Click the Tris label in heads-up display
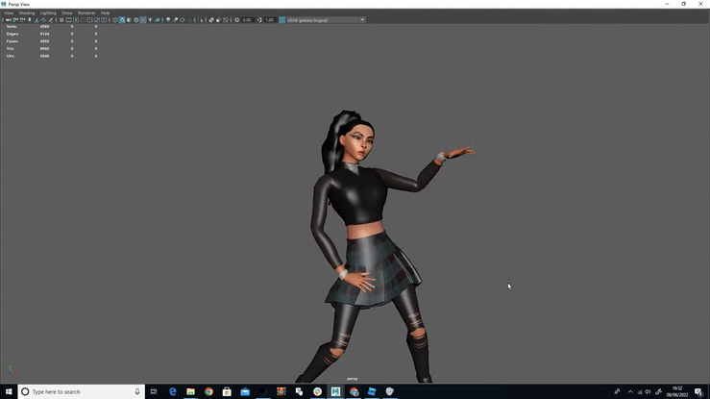 [11, 48]
